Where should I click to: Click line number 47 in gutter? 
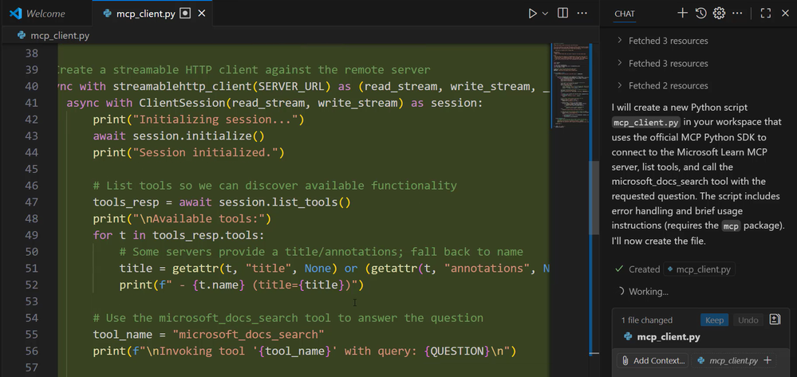(32, 202)
